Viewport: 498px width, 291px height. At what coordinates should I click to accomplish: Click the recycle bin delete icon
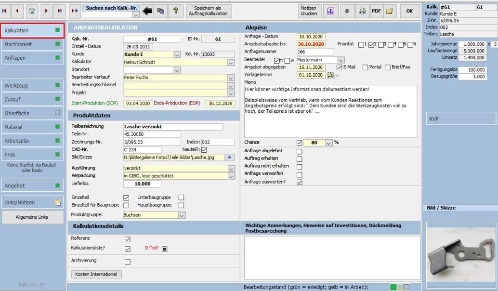click(32, 11)
